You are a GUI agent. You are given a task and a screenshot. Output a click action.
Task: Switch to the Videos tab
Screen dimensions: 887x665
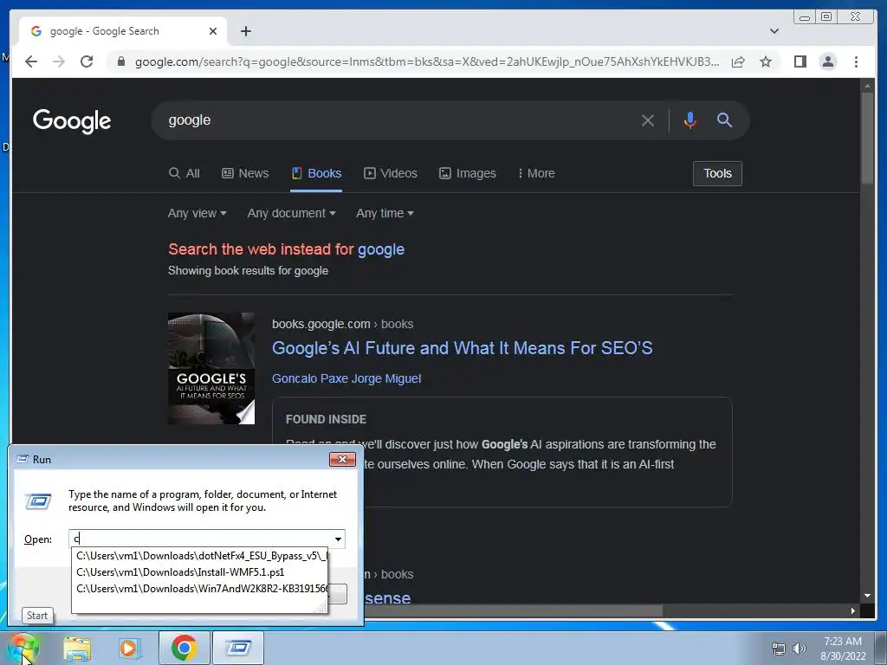[391, 173]
